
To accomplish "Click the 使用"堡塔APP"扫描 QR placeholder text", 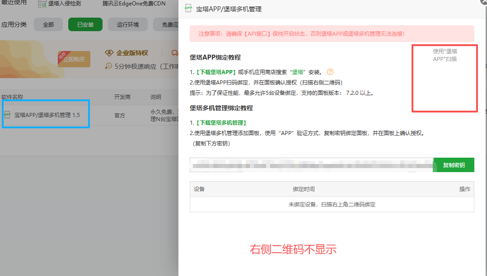I will tap(445, 55).
